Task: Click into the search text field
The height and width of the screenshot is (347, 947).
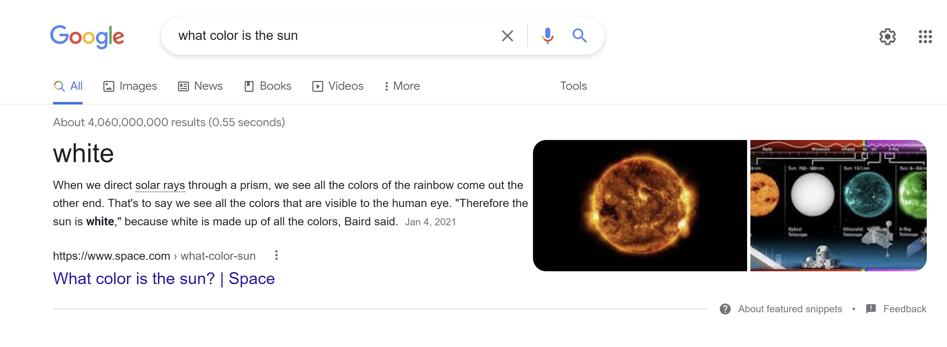Action: click(x=331, y=36)
